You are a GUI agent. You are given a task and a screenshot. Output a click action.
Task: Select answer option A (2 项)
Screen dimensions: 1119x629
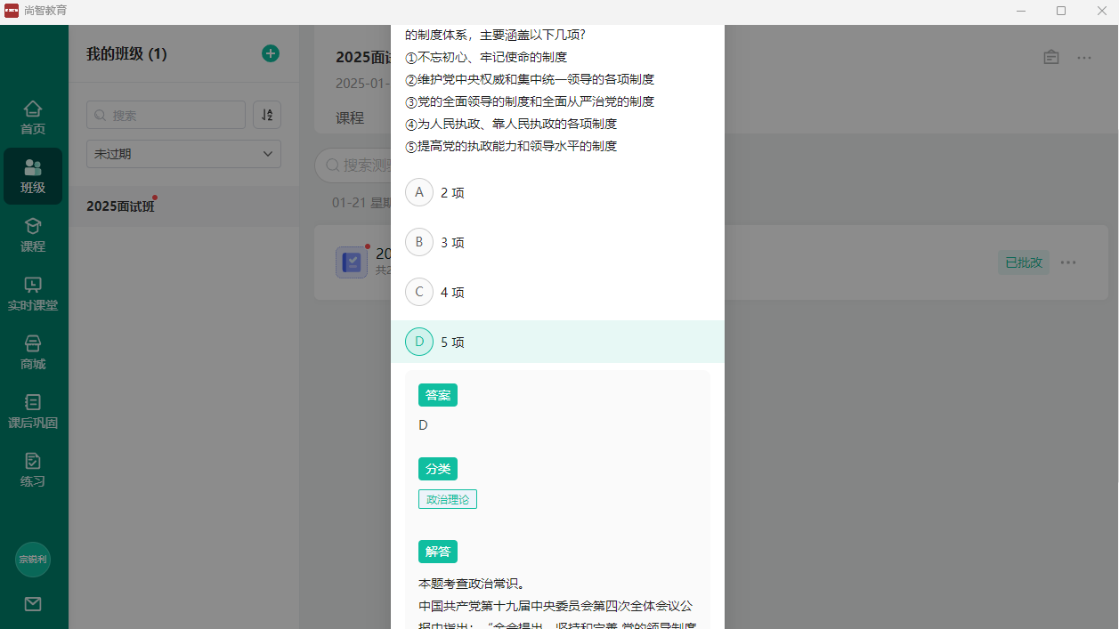click(x=419, y=192)
